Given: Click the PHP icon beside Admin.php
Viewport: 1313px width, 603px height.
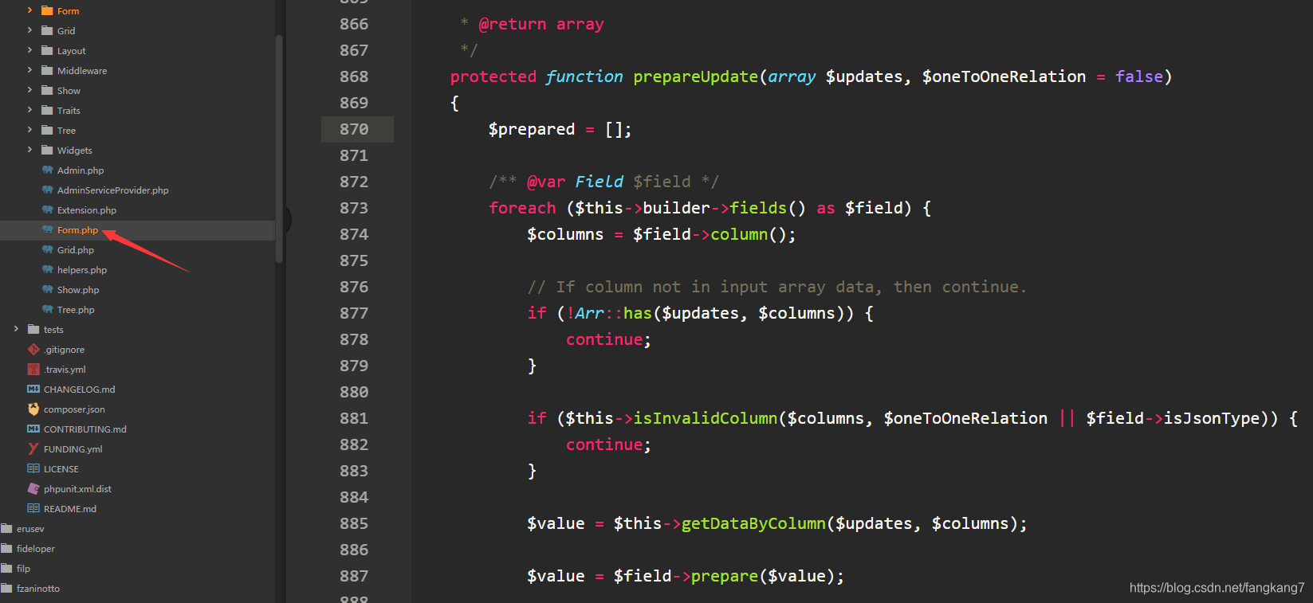Looking at the screenshot, I should pos(48,170).
